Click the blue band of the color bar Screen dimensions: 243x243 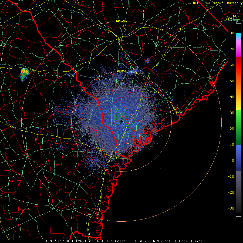point(238,158)
